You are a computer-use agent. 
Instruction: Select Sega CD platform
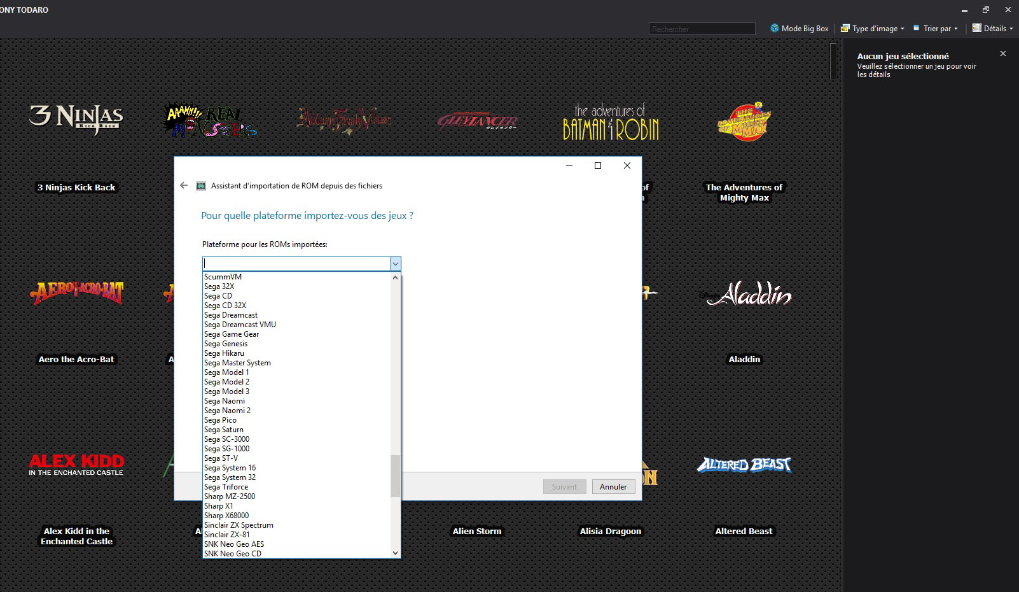[x=296, y=296]
